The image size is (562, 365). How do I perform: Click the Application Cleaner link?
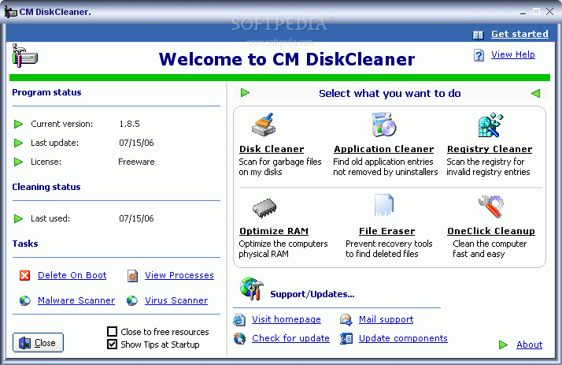click(x=384, y=149)
